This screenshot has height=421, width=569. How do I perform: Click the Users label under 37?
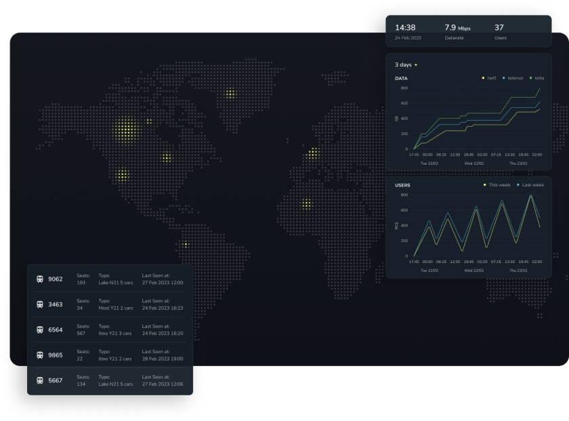coord(501,38)
